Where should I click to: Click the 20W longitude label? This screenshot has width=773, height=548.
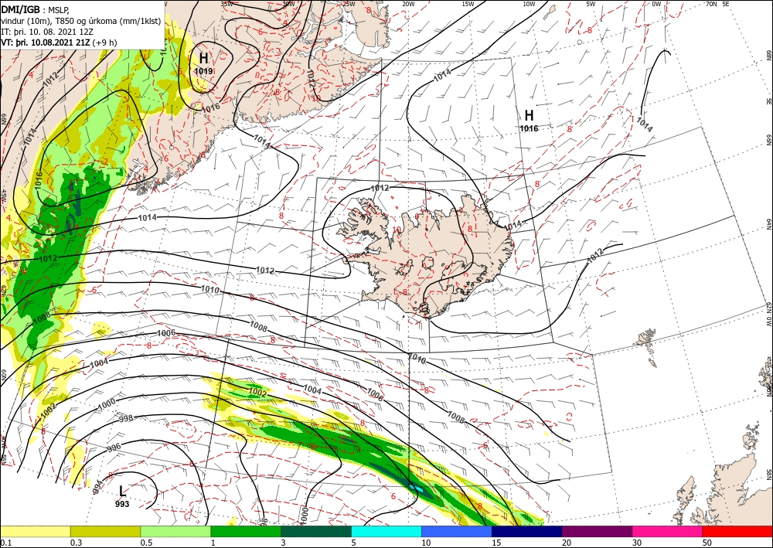(x=408, y=4)
